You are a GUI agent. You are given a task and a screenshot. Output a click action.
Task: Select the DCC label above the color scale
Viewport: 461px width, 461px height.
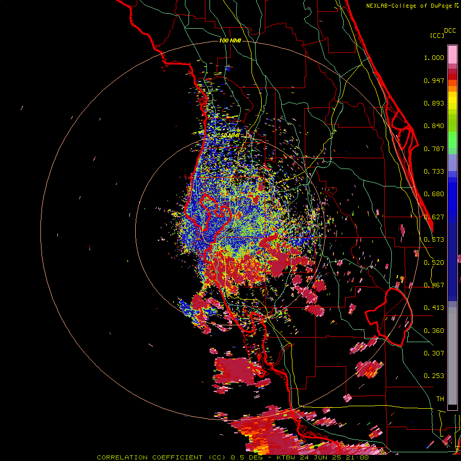(450, 31)
